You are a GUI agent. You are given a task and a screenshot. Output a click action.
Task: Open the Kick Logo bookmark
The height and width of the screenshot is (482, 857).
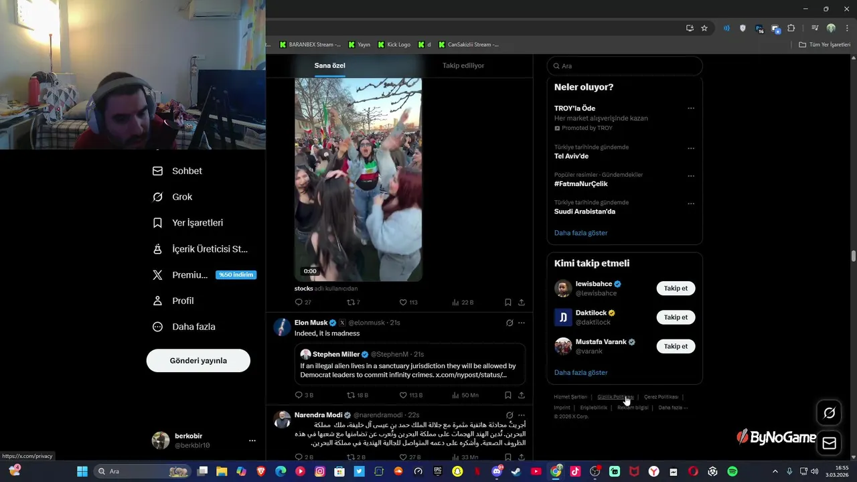(394, 45)
